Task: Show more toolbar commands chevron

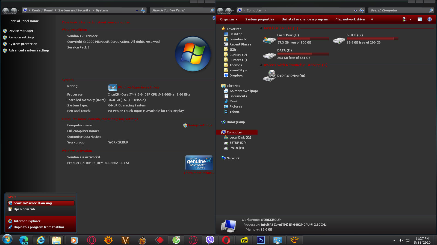Action: 372,19
